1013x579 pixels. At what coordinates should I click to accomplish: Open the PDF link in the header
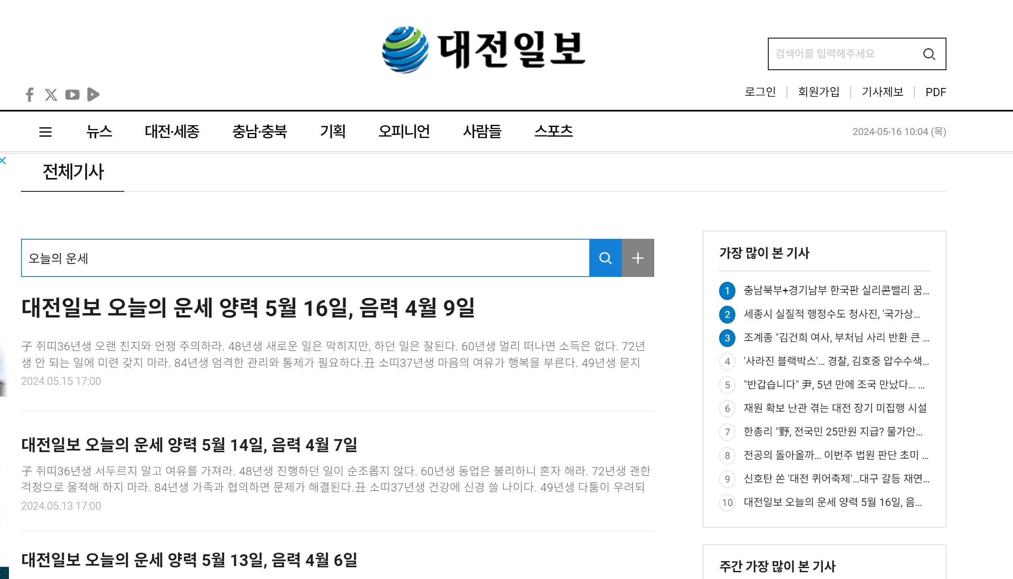pyautogui.click(x=935, y=92)
